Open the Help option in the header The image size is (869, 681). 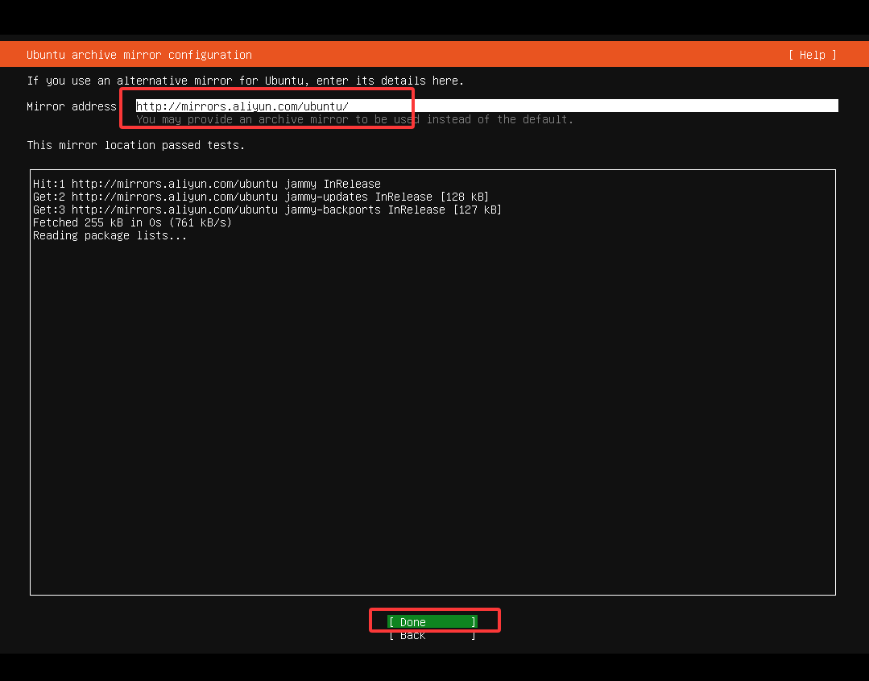(x=812, y=55)
